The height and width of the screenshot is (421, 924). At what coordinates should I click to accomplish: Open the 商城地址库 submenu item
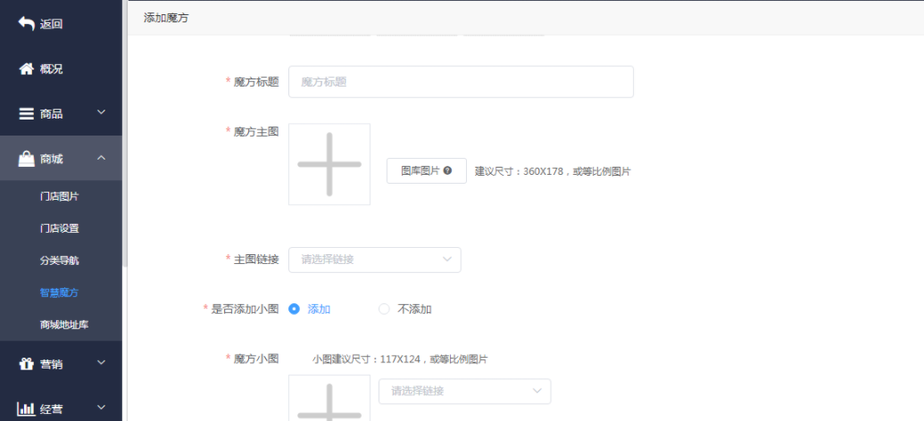(64, 325)
